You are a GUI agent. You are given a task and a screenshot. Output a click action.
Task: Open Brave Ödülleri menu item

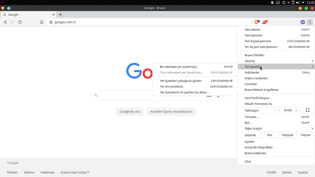[x=276, y=55]
